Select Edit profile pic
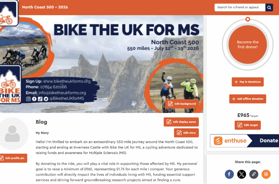The width and height of the screenshot is (279, 184). point(13,158)
